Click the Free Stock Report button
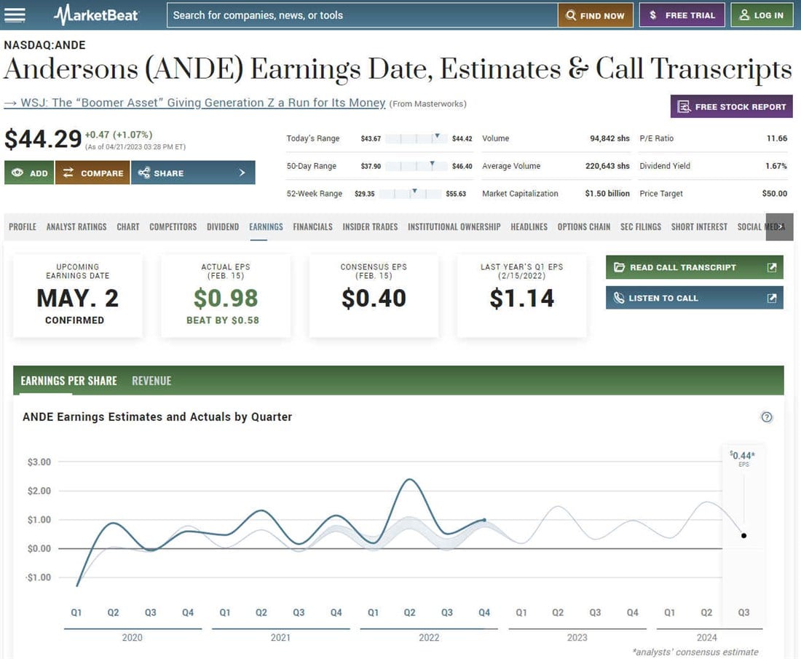This screenshot has height=659, width=801. click(731, 106)
